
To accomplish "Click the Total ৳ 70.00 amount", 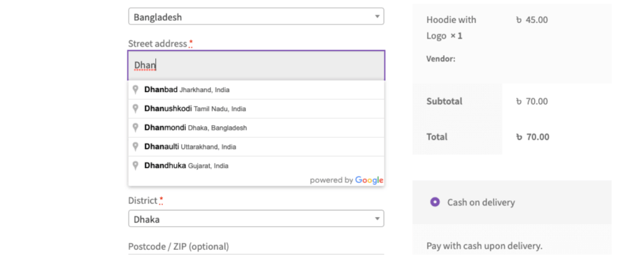I will tap(532, 136).
